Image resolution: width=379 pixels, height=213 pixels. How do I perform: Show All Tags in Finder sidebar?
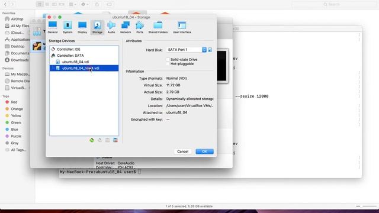click(16, 150)
